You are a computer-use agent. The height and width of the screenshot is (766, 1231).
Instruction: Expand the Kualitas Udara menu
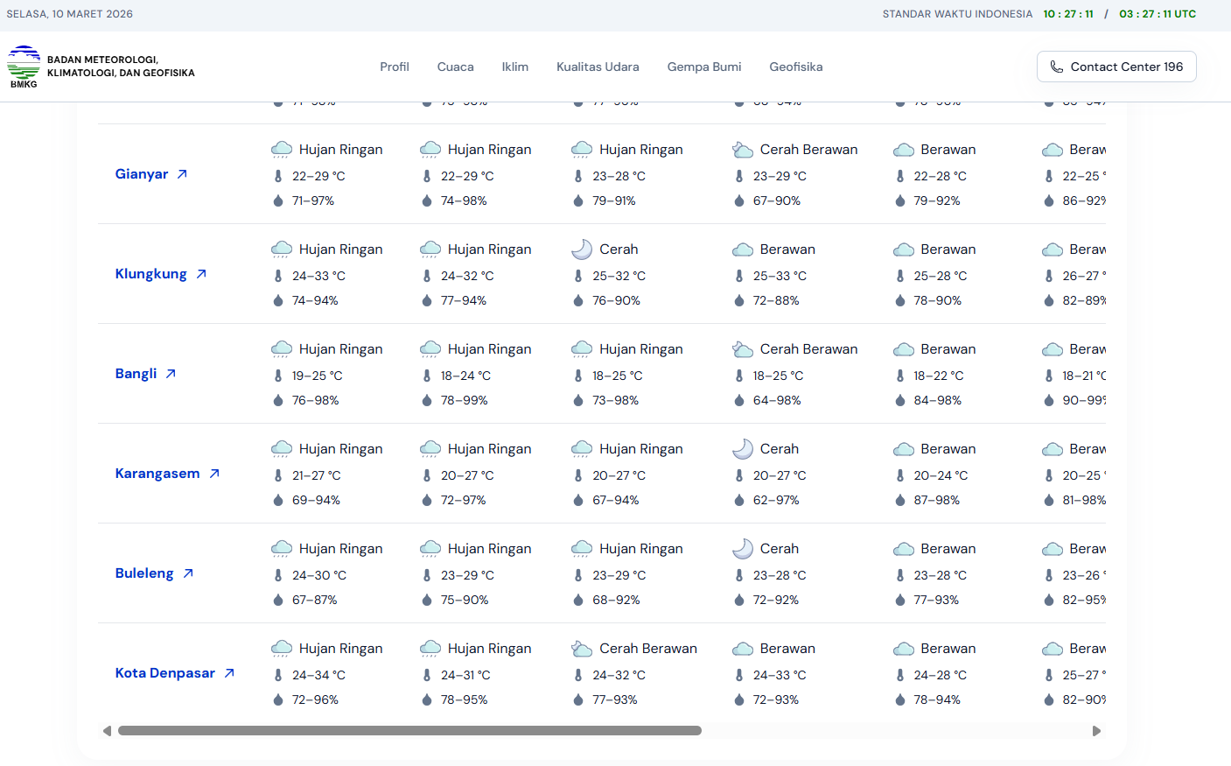click(x=598, y=67)
